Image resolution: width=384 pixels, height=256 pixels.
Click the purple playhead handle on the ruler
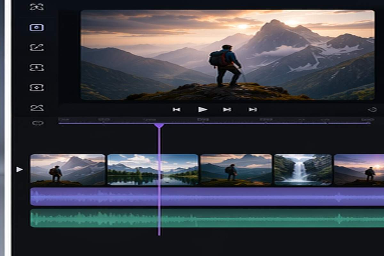pyautogui.click(x=159, y=126)
